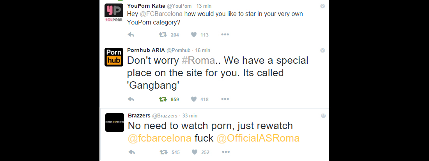
Task: Reply to the Pornhub ARIA tweet
Action: tap(131, 99)
